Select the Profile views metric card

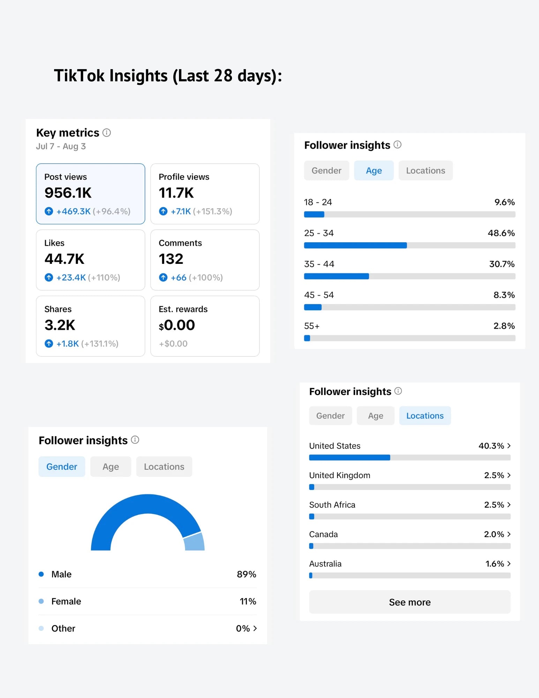click(205, 194)
